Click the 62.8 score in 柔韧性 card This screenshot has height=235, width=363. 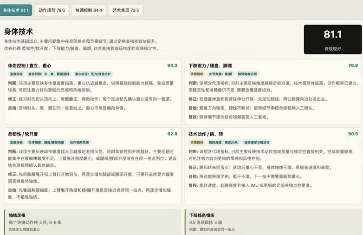tap(172, 134)
